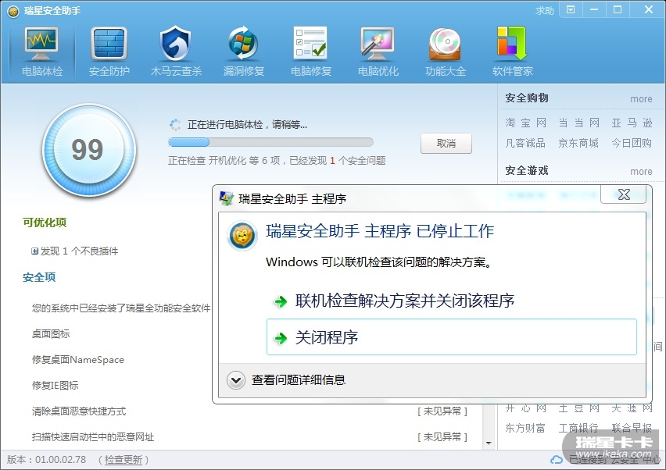
Task: Click the Rising lion icon in the title bar
Action: click(13, 11)
